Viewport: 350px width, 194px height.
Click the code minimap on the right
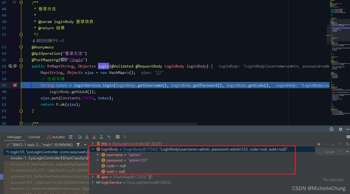(x=339, y=58)
